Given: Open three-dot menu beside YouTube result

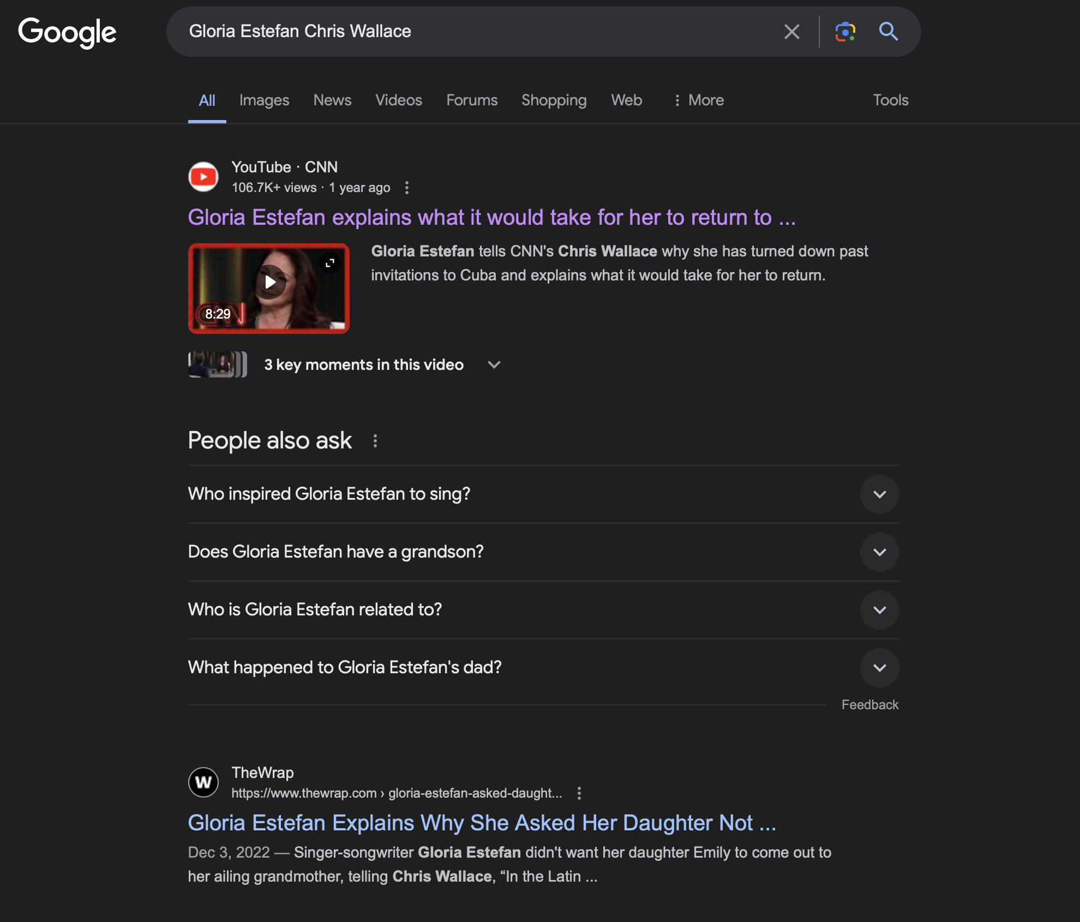Looking at the screenshot, I should (407, 188).
